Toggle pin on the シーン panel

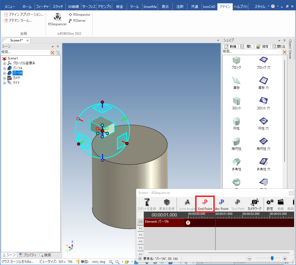tap(58, 47)
